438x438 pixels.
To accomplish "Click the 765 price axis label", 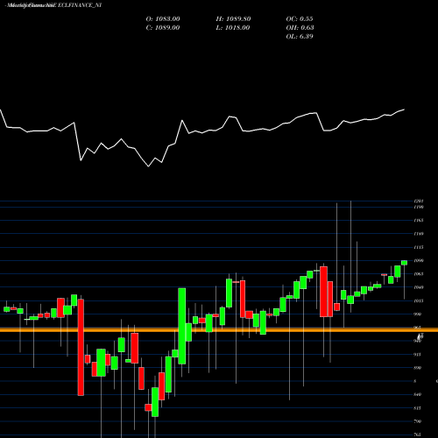I will coord(418,434).
